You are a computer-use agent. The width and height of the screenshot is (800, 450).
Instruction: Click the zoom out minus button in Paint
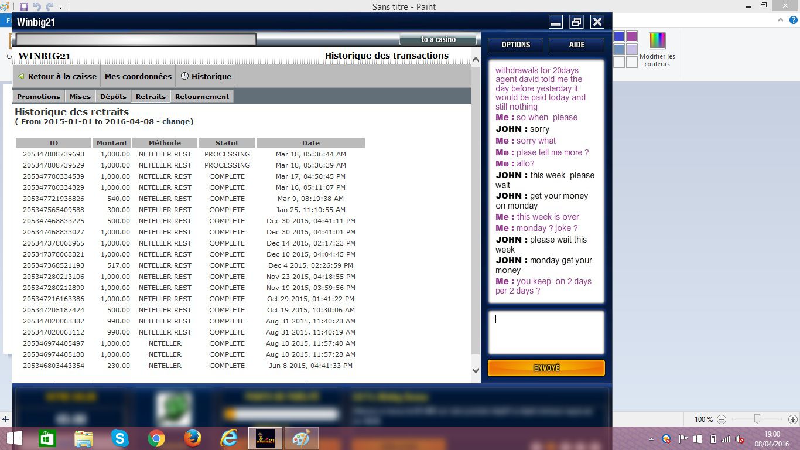tap(722, 420)
